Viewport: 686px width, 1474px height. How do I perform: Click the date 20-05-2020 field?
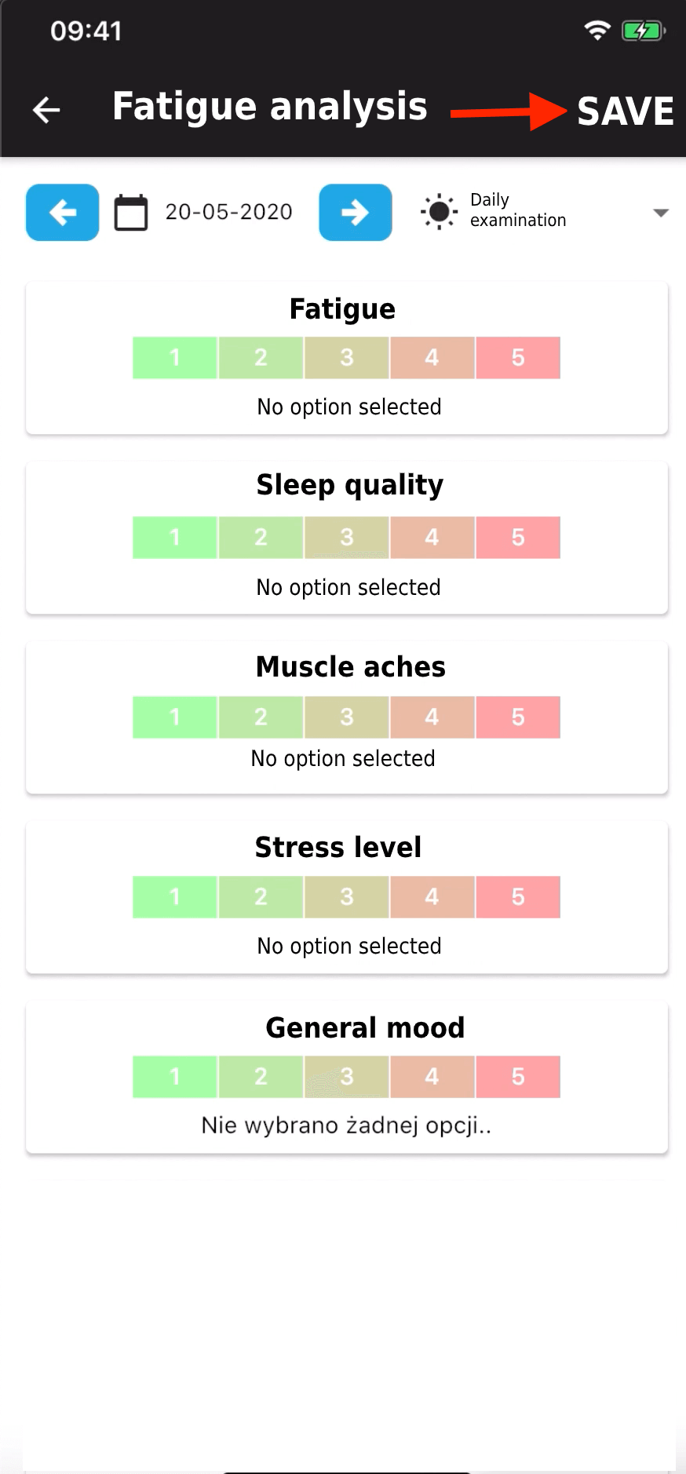point(228,212)
